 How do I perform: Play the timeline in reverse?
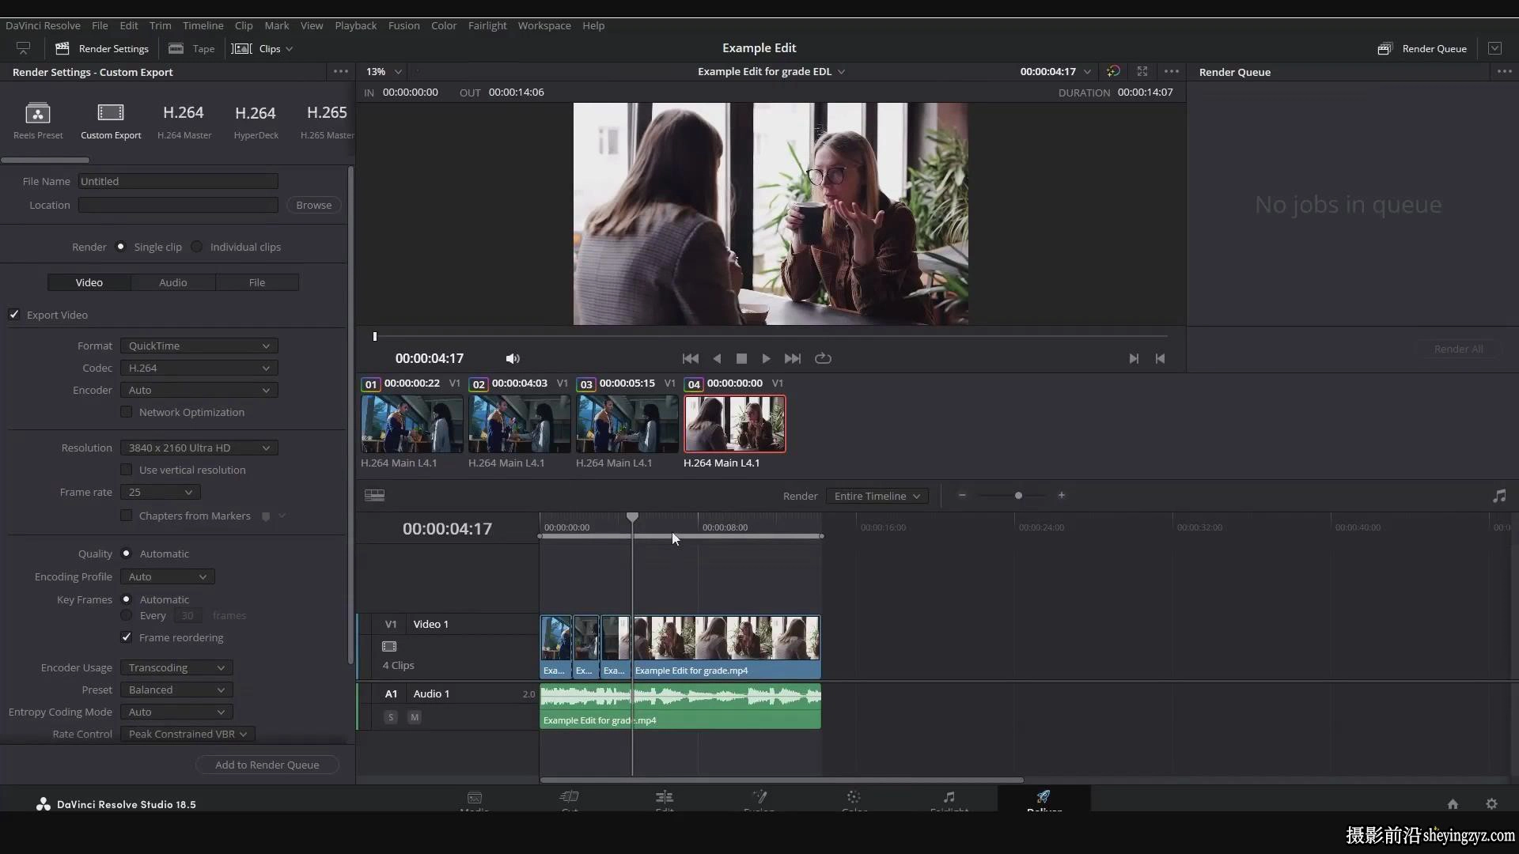(x=717, y=358)
